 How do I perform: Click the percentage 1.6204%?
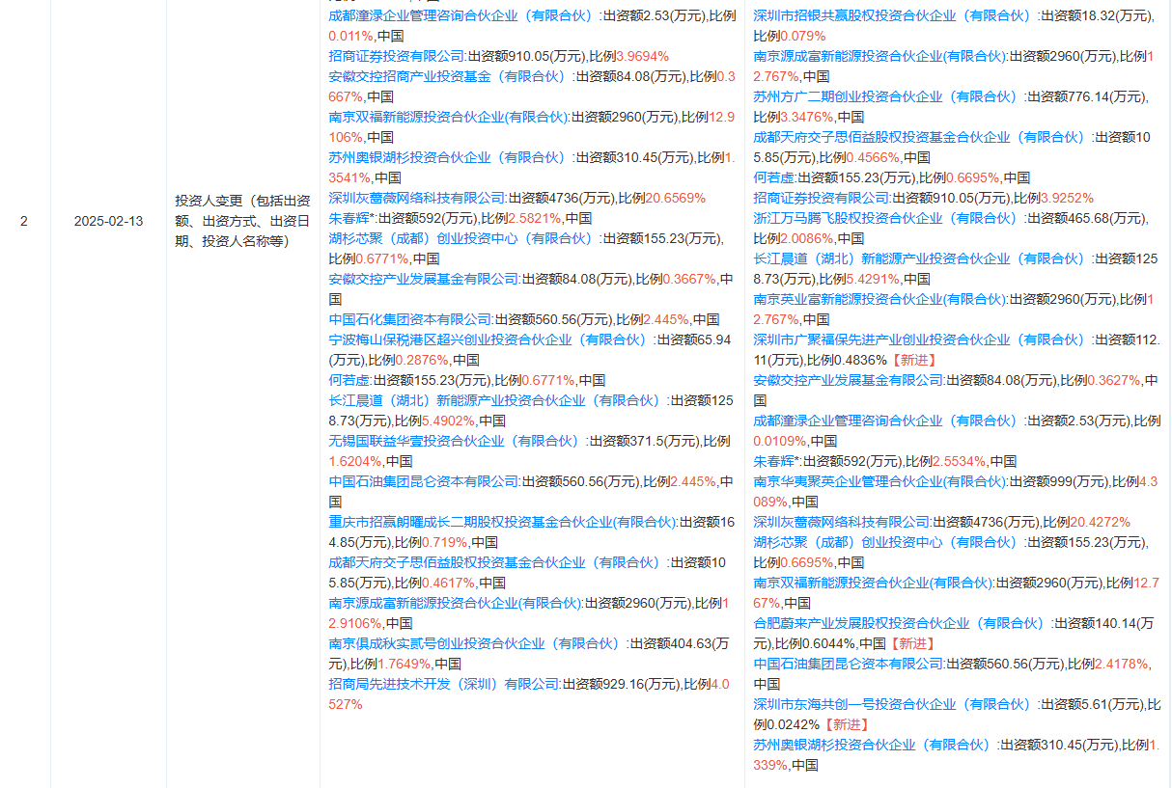click(x=355, y=461)
